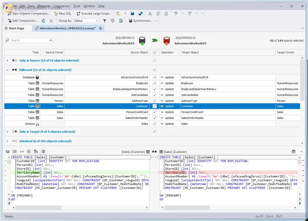Viewport: 308px width, 221px height.
Task: Click the report icon before Synchronize
Action: [x=121, y=21]
